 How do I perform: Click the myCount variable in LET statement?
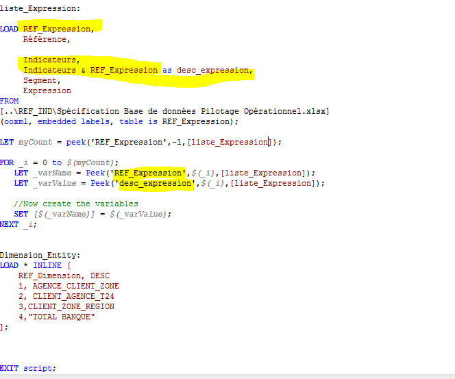coord(36,142)
